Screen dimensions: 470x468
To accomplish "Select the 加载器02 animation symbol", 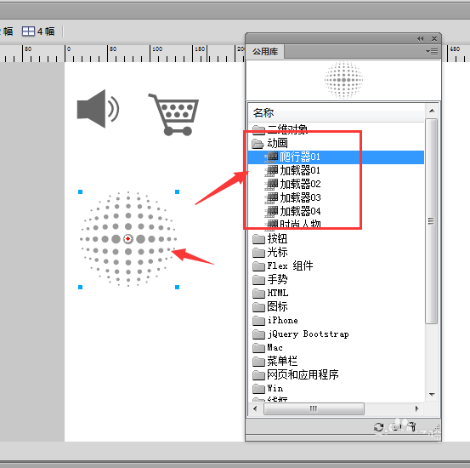I will (300, 184).
